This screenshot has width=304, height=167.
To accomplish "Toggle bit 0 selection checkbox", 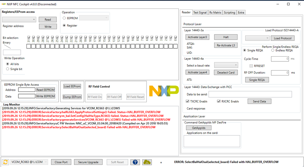I will [x=175, y=37].
